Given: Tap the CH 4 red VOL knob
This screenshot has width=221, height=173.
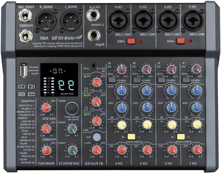Looking at the screenshot, I should click(122, 150).
